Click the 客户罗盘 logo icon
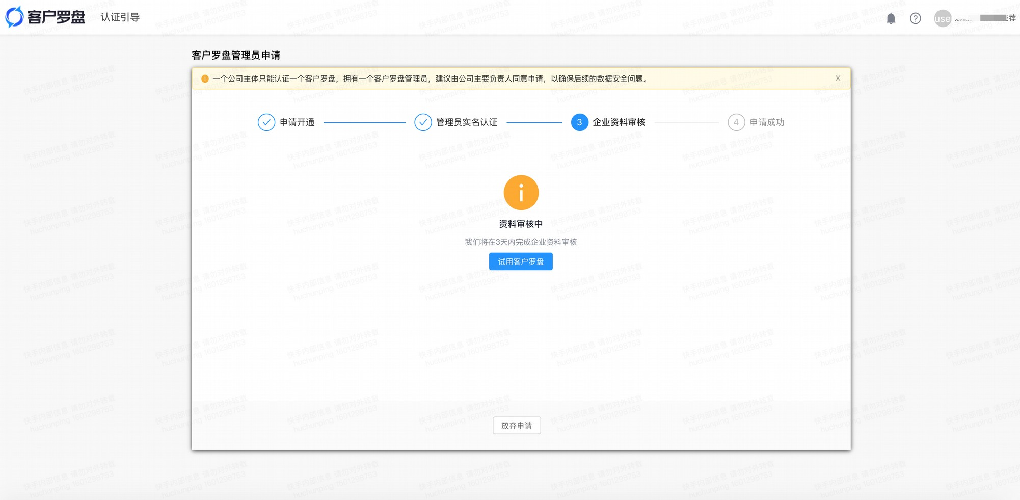 pos(15,17)
